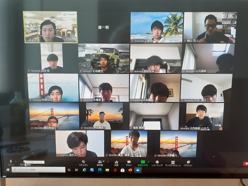This screenshot has width=248, height=186.
Task: Open Task View on the taskbar
Action: 77,170
